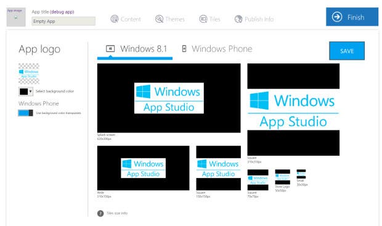The height and width of the screenshot is (226, 382).
Task: Open the Publish Info globe icon
Action: point(238,18)
